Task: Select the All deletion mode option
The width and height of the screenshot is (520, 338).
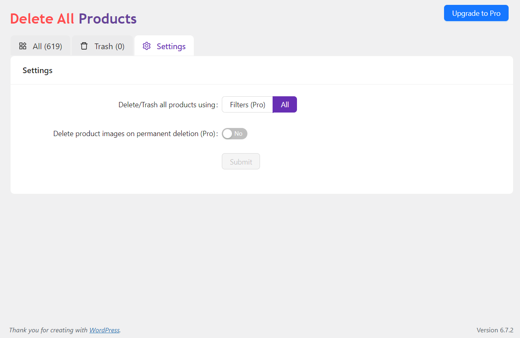Action: pyautogui.click(x=285, y=104)
